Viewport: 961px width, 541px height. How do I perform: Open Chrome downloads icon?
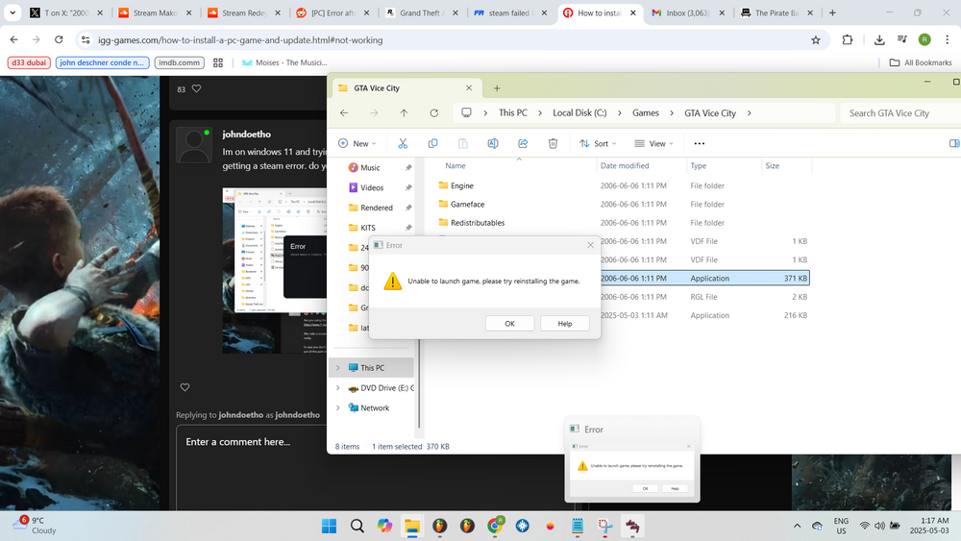click(879, 39)
